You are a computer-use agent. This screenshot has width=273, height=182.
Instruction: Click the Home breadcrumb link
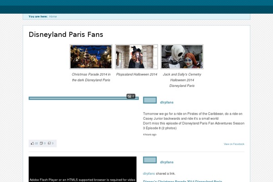[x=53, y=16]
